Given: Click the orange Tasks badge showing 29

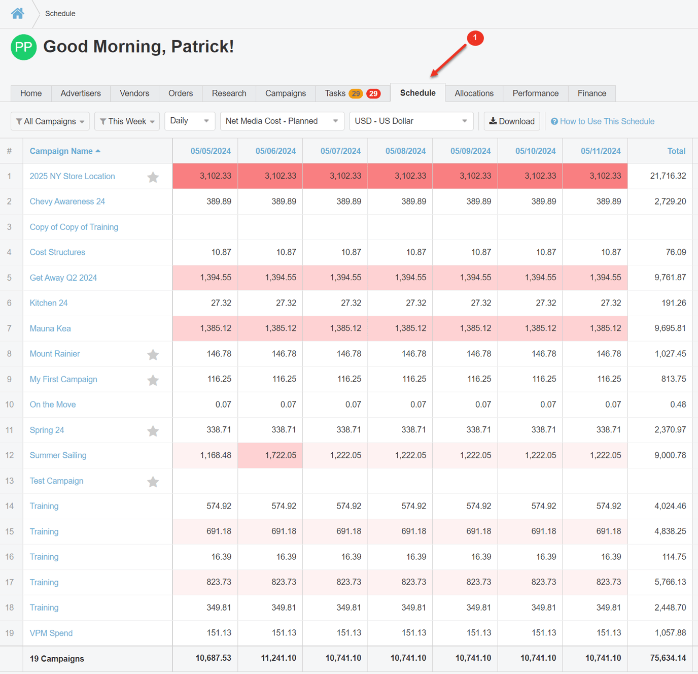Looking at the screenshot, I should coord(356,93).
